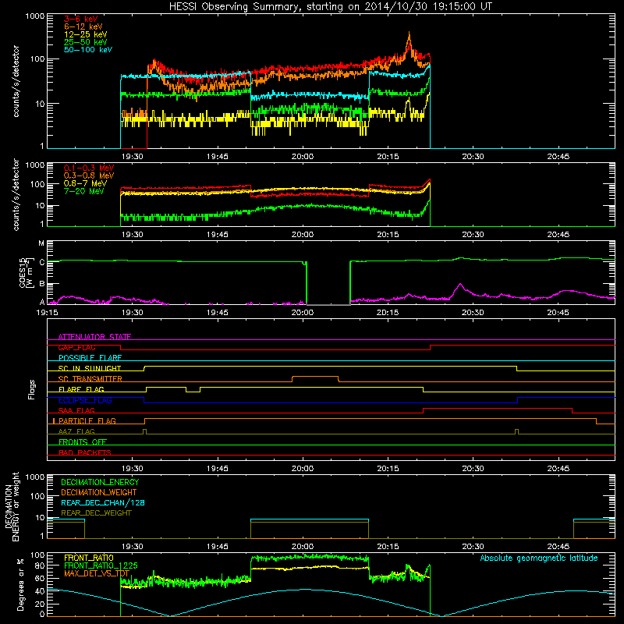624x624 pixels.
Task: Click the DECIMATION_WEIGHT legend label
Action: (x=99, y=493)
